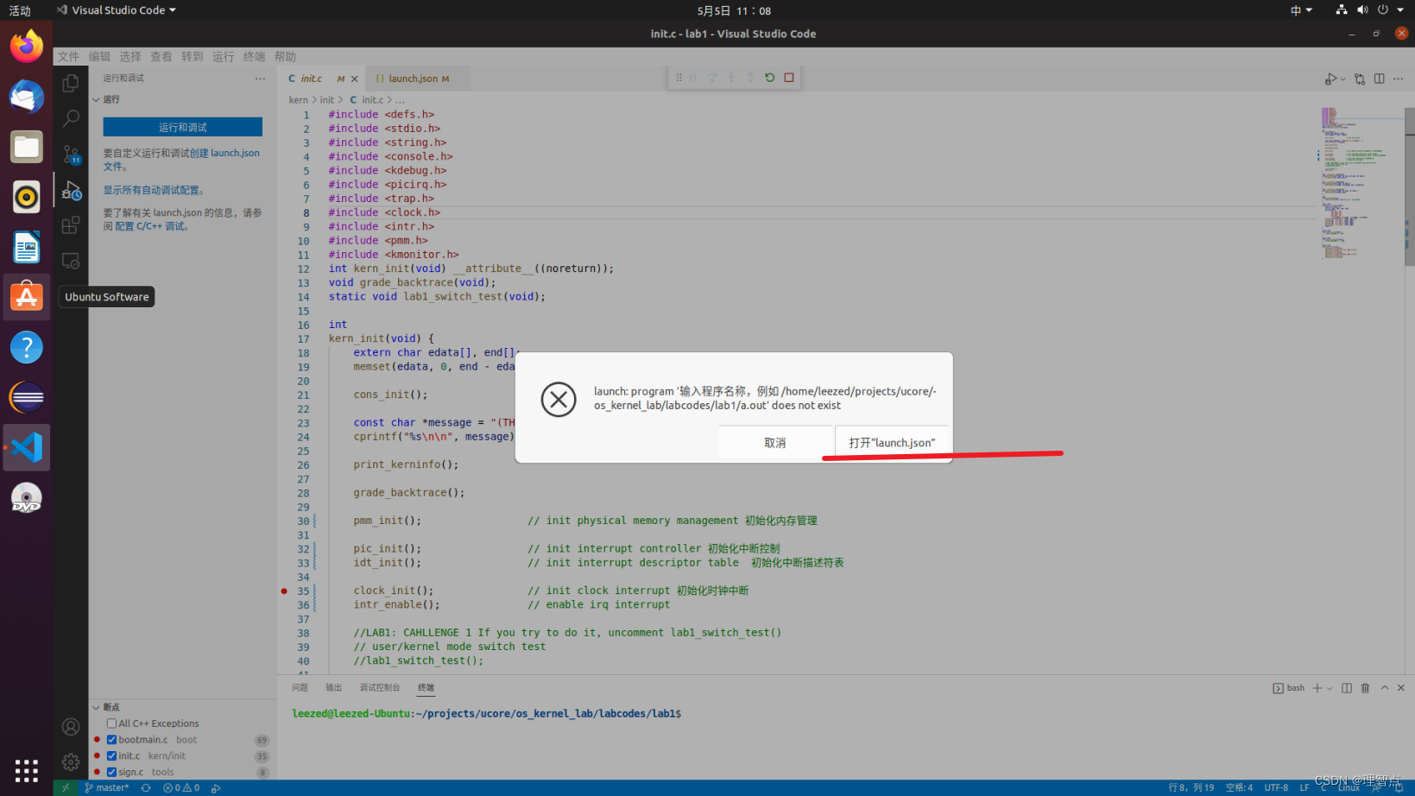Click the trash icon to kill the terminal
The image size is (1415, 796).
coord(1365,687)
